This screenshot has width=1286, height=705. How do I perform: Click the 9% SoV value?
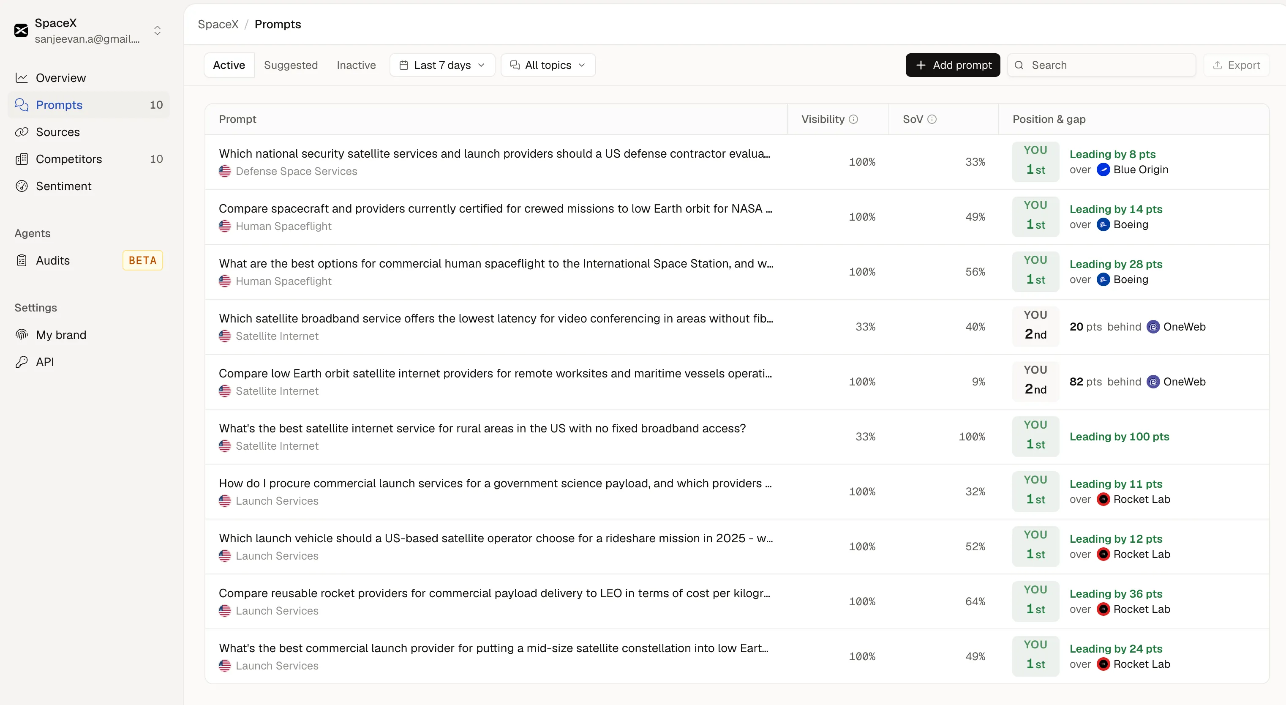click(x=978, y=382)
